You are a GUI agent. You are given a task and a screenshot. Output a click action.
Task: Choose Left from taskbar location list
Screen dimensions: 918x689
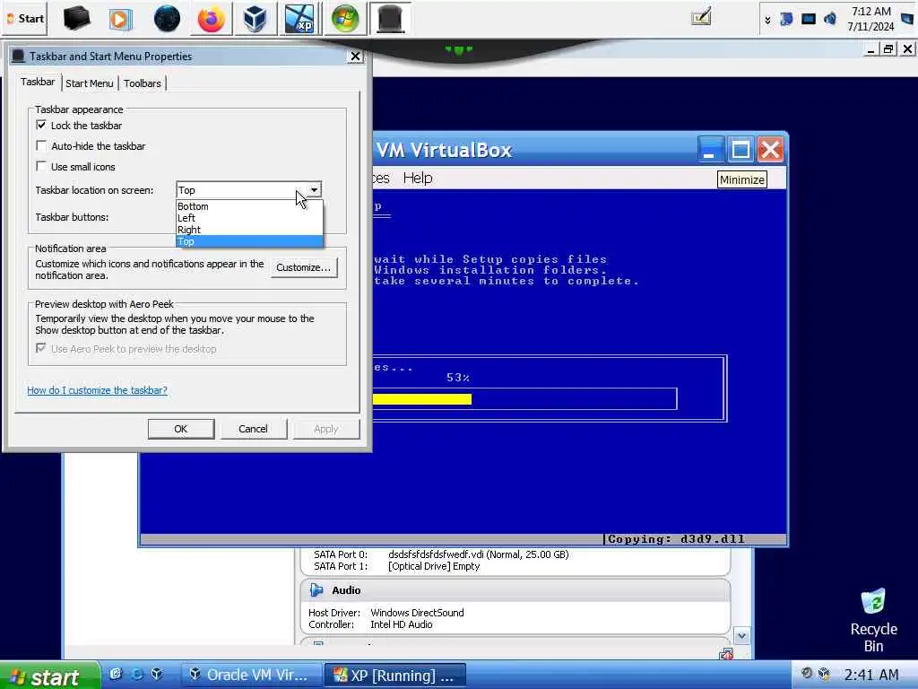tap(249, 218)
